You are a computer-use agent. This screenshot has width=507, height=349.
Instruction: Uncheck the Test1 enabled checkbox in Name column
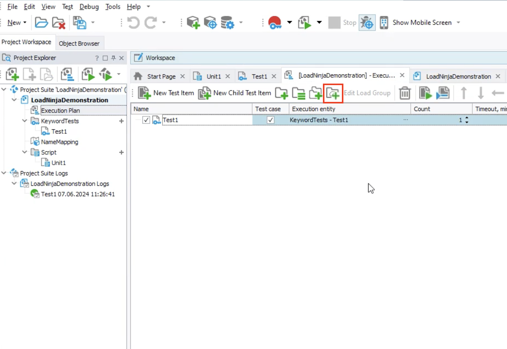(x=146, y=120)
